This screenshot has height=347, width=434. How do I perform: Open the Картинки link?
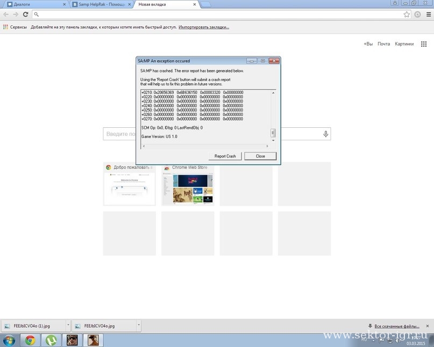click(x=404, y=44)
